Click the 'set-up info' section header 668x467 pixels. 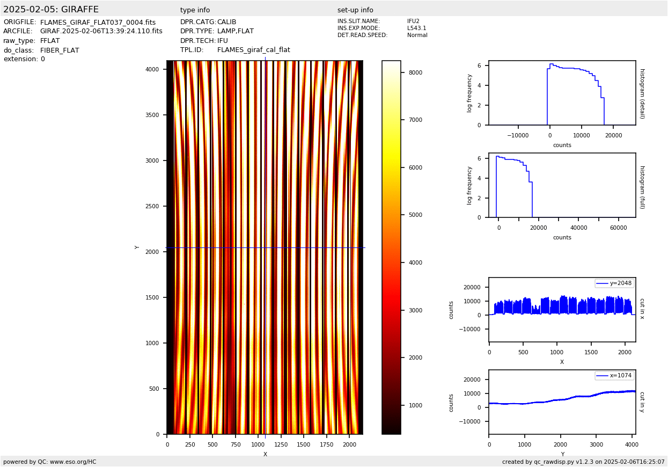click(355, 10)
